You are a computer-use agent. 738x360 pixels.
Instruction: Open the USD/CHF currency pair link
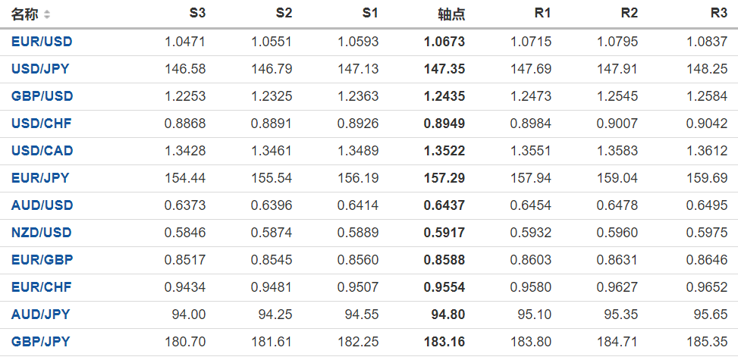coord(41,124)
